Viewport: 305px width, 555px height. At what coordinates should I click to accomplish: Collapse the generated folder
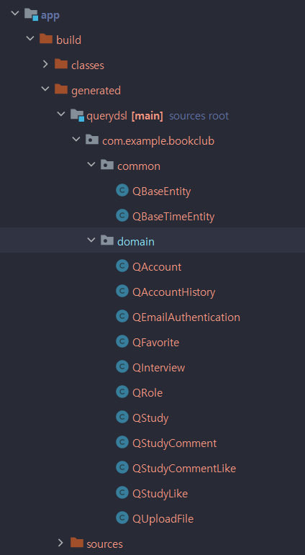pyautogui.click(x=45, y=89)
